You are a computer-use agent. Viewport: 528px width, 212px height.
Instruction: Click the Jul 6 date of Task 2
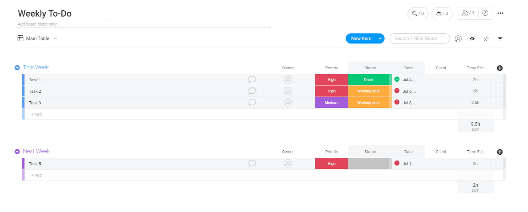click(409, 91)
